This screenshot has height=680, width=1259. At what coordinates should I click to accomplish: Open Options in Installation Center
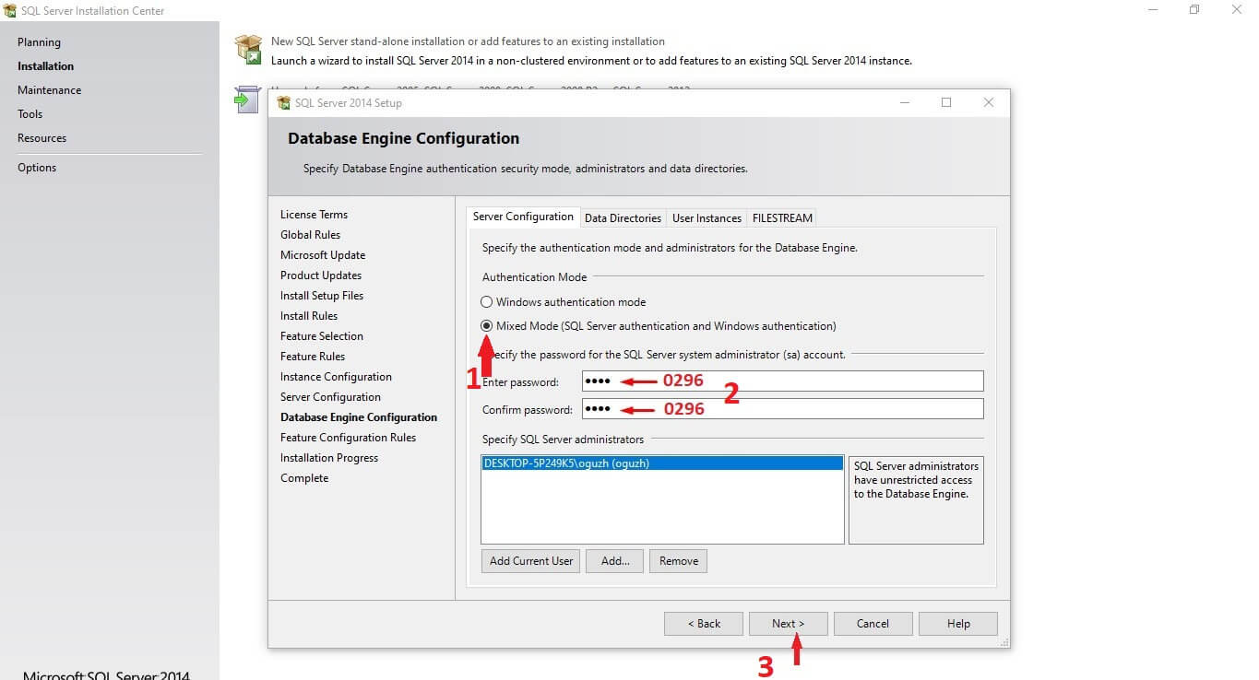click(37, 168)
